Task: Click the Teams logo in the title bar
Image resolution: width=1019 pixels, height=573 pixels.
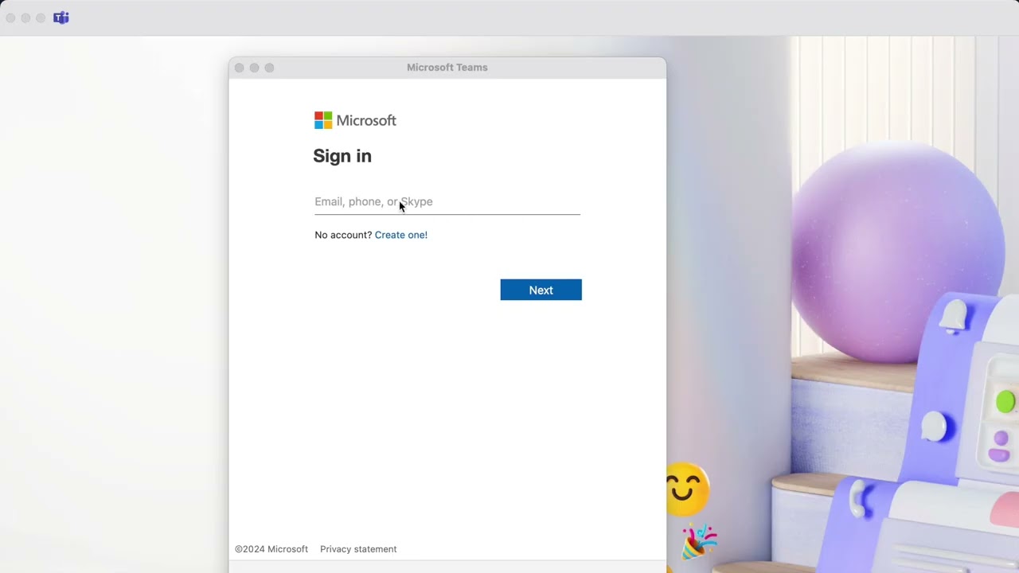Action: tap(61, 18)
